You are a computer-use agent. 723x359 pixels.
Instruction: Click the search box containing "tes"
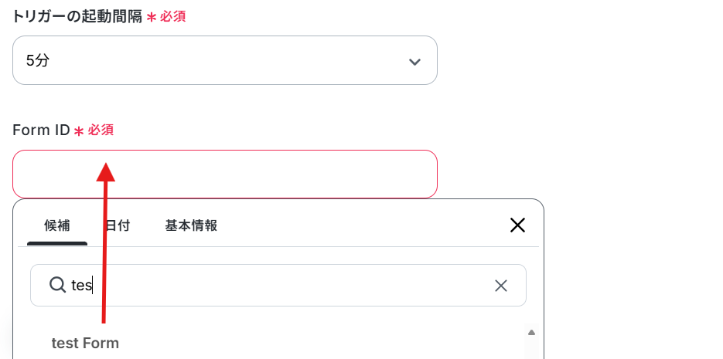pos(278,286)
